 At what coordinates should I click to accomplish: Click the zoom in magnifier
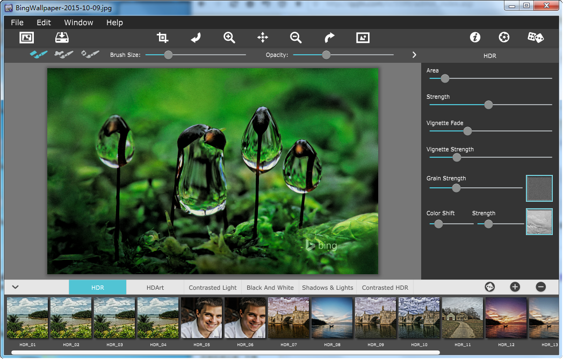[x=229, y=38]
